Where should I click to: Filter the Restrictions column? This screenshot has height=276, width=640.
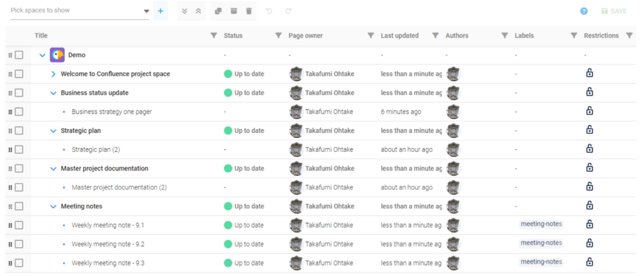click(x=629, y=36)
